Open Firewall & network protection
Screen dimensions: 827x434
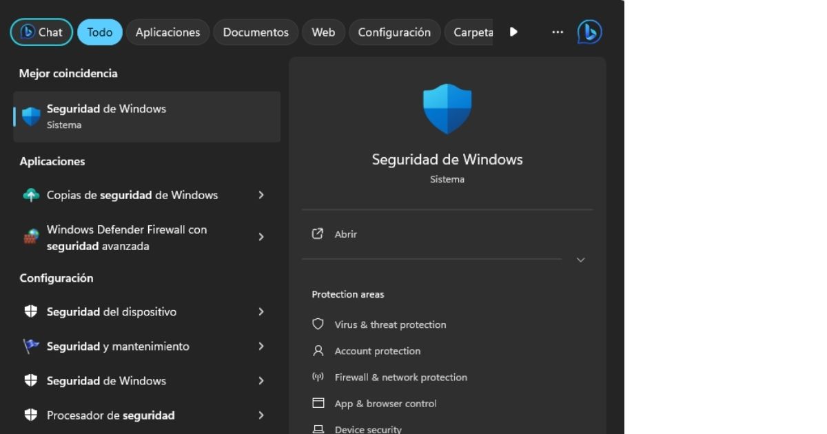tap(400, 377)
